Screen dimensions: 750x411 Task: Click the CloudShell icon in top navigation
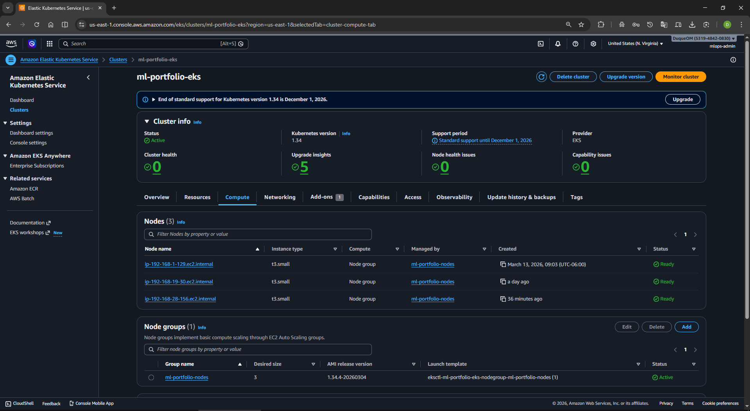point(541,44)
